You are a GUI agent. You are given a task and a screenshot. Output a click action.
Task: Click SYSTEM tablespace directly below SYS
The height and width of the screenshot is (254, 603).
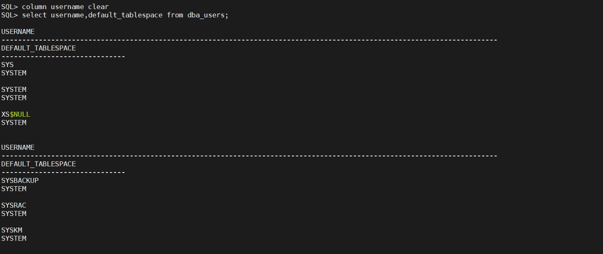click(14, 73)
